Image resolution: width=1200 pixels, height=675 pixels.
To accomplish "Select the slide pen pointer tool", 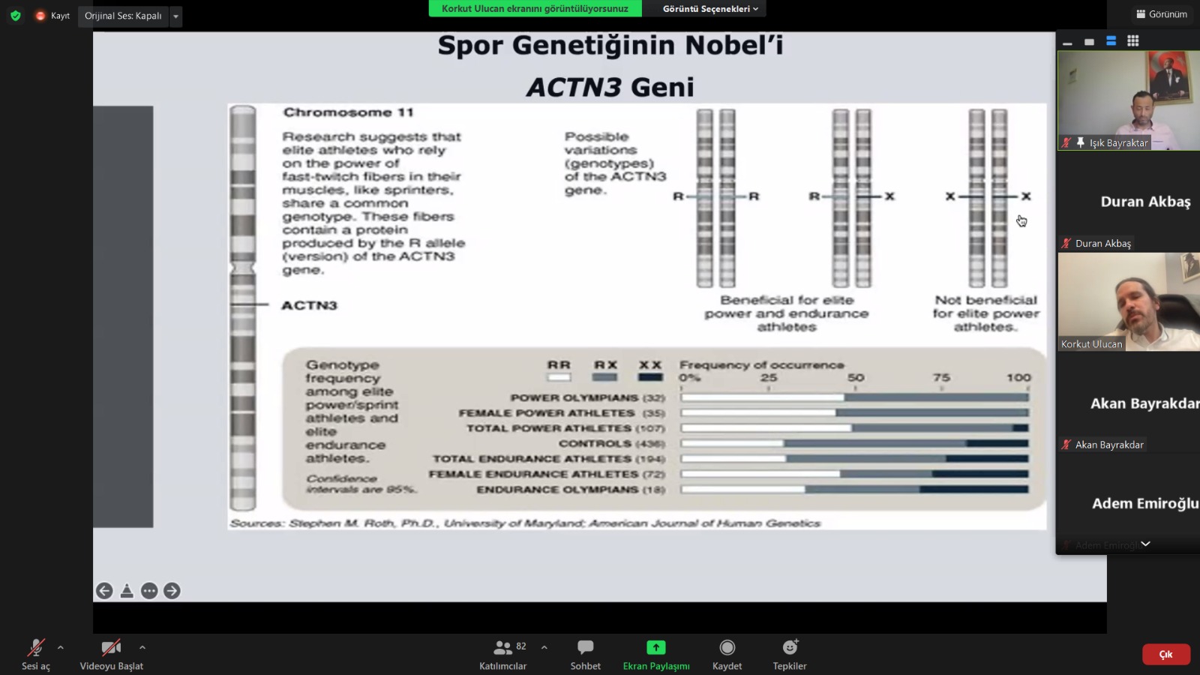I will coord(127,591).
